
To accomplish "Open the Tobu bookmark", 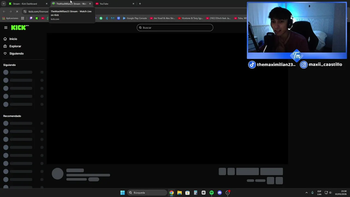I will click(x=240, y=18).
